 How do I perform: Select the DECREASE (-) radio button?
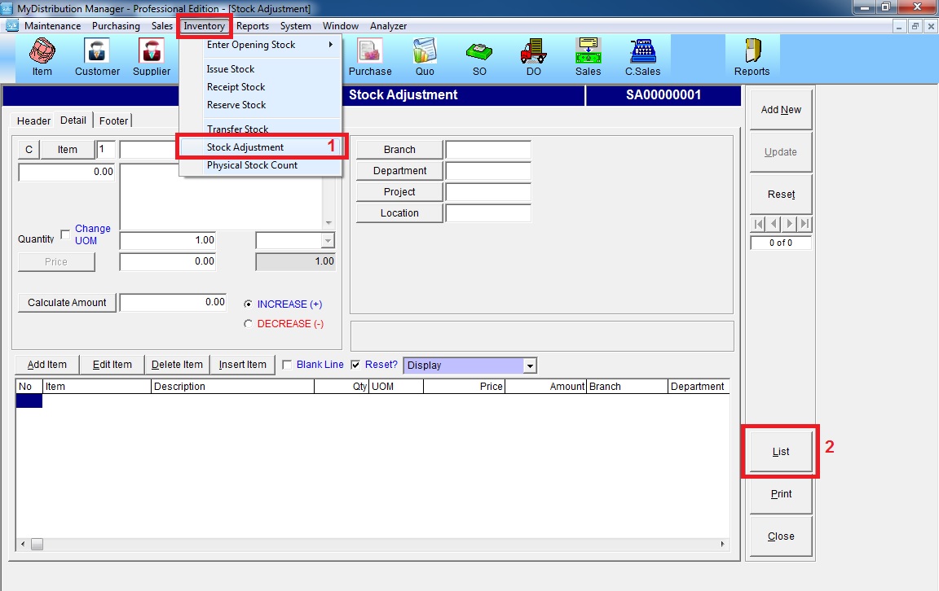(x=248, y=324)
